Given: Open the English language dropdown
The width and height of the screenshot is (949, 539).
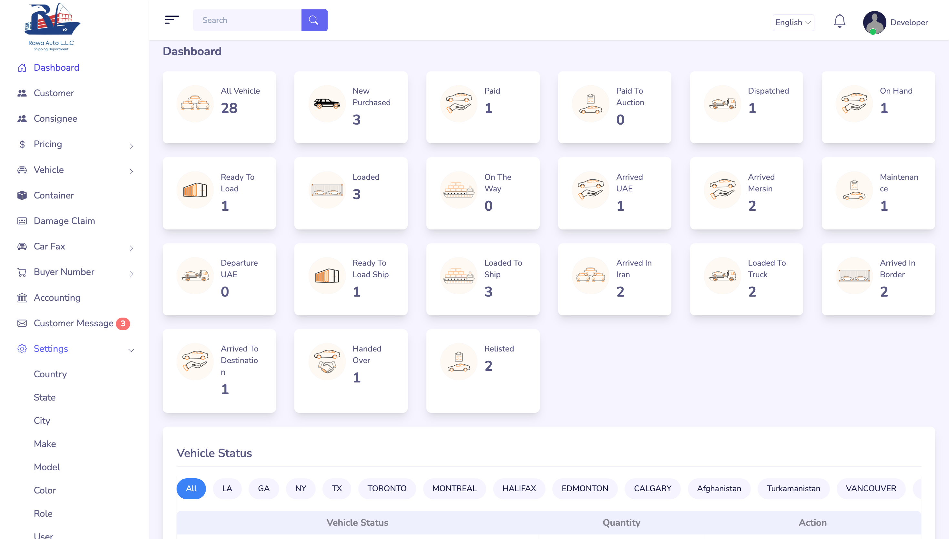Looking at the screenshot, I should click(793, 22).
